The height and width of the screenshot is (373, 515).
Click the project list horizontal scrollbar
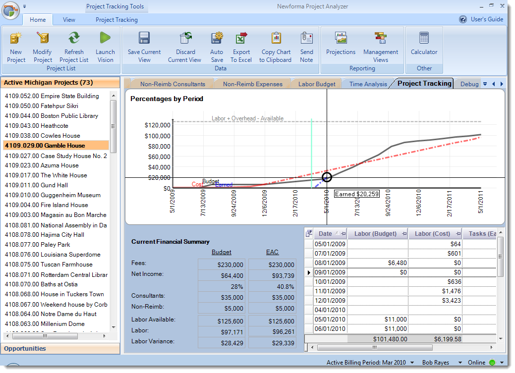click(x=46, y=336)
